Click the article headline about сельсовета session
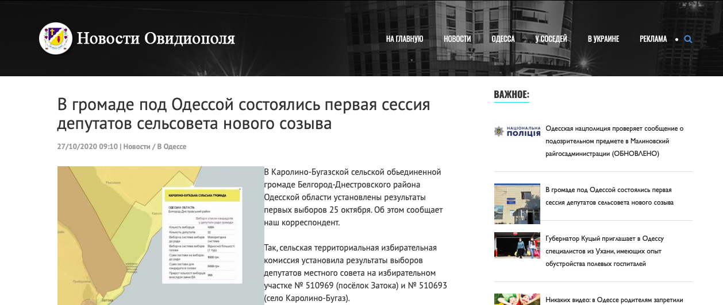 click(x=244, y=115)
